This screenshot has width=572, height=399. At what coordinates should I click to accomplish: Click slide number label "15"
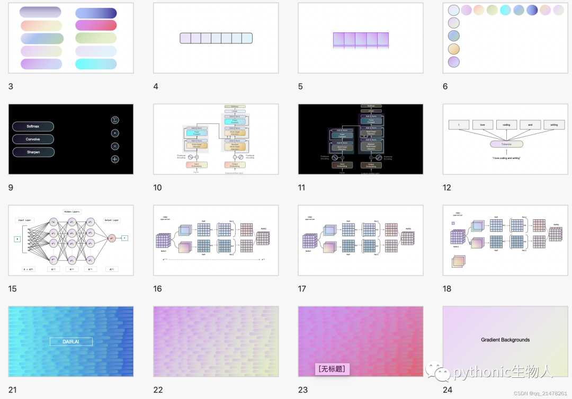pyautogui.click(x=12, y=289)
